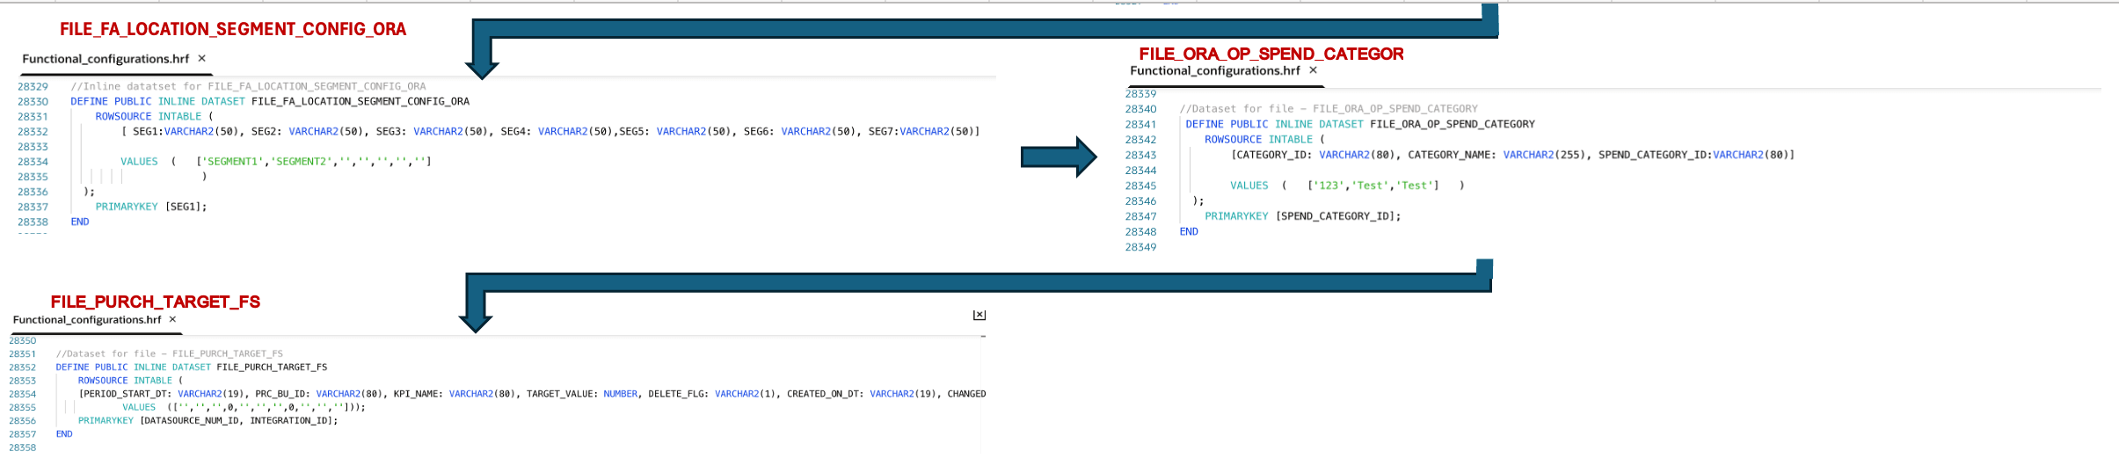
Task: Click the boxed X icon beside the PURCH_TARGET_FS pane
Action: pos(979,315)
